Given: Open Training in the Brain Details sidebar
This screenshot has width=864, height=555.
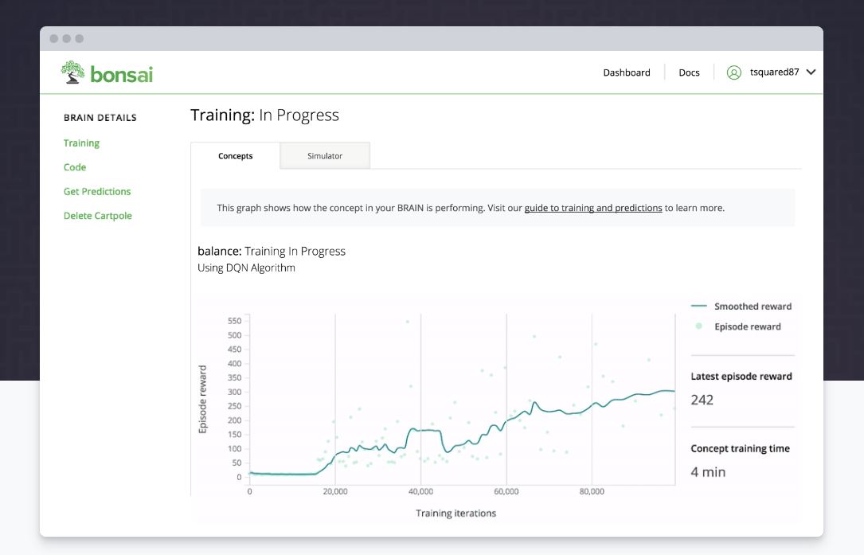Looking at the screenshot, I should pyautogui.click(x=81, y=143).
